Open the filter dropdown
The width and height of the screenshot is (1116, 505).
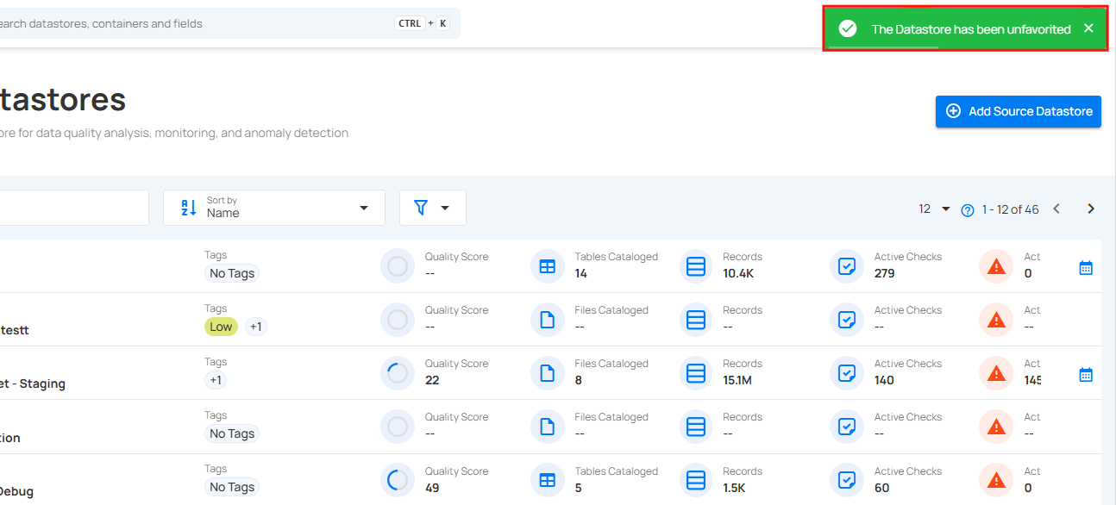coord(433,208)
